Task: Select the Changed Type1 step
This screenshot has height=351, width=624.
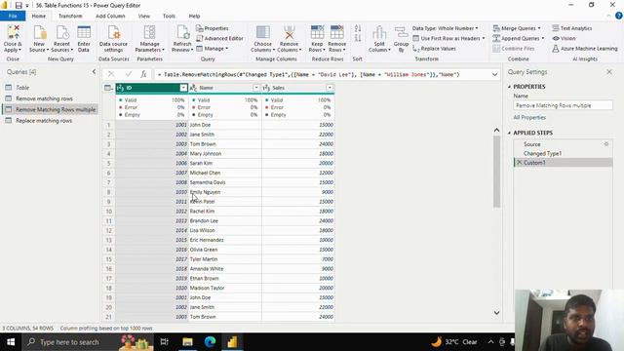Action: click(x=563, y=153)
